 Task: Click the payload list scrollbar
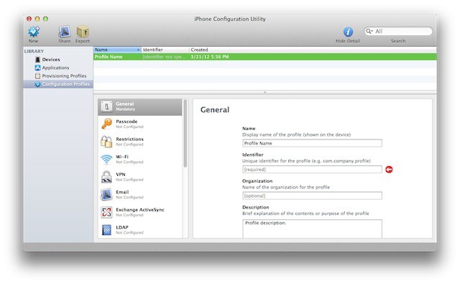point(185,134)
